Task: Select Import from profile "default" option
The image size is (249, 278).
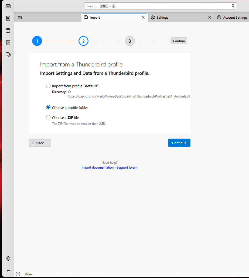Action: point(48,86)
